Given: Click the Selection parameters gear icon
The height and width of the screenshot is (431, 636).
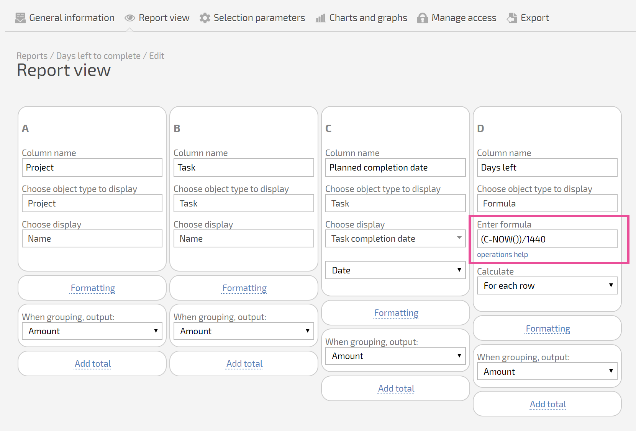Looking at the screenshot, I should [x=205, y=18].
